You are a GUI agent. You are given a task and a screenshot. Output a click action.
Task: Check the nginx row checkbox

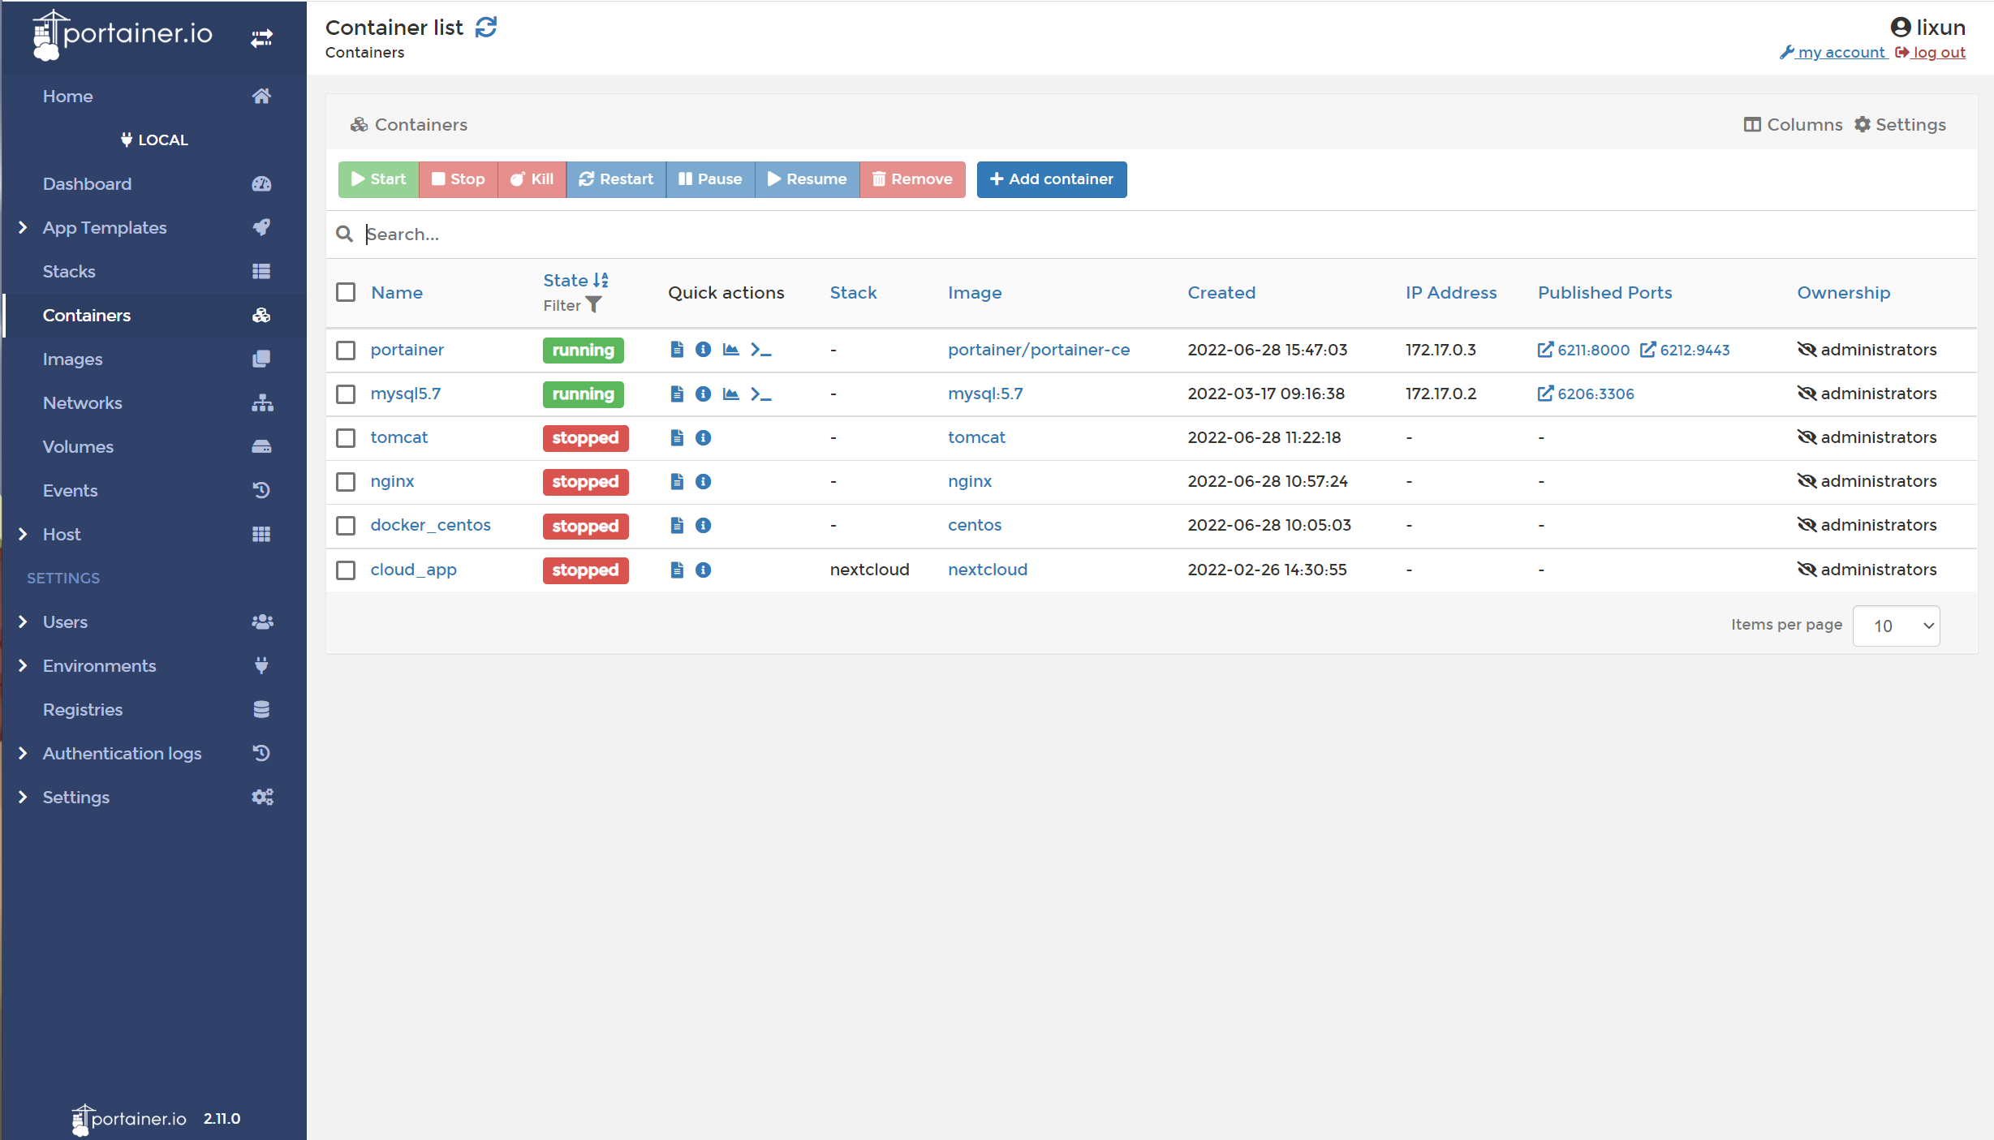(346, 481)
